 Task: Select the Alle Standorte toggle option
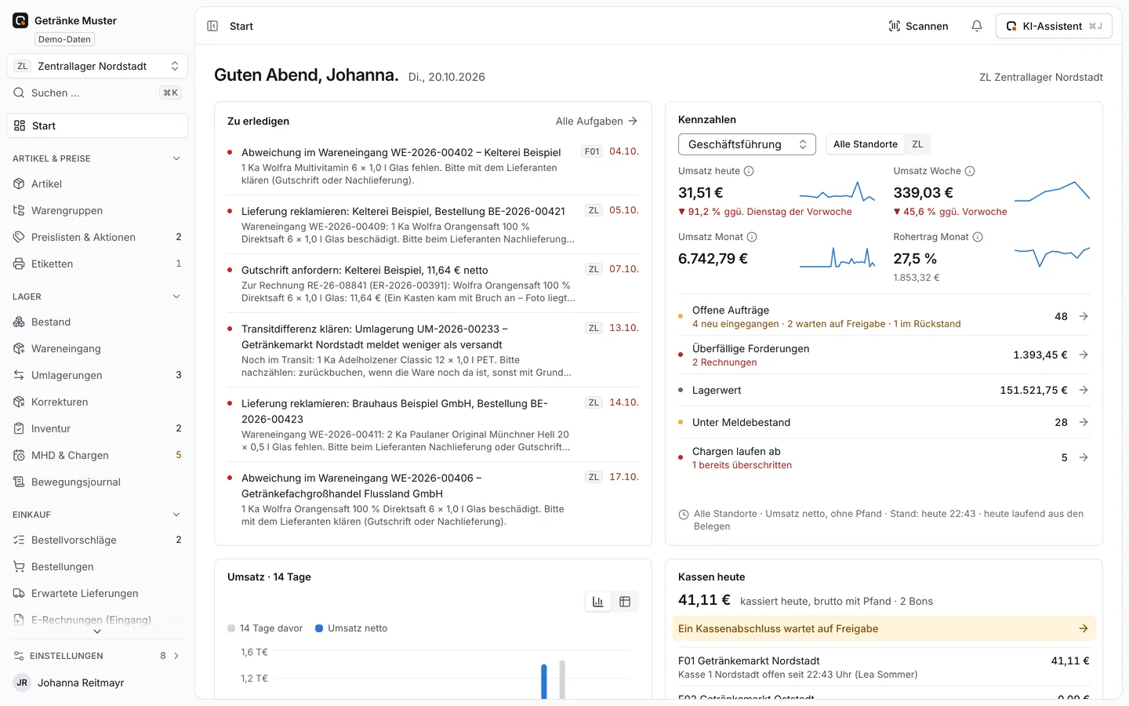[x=865, y=144]
